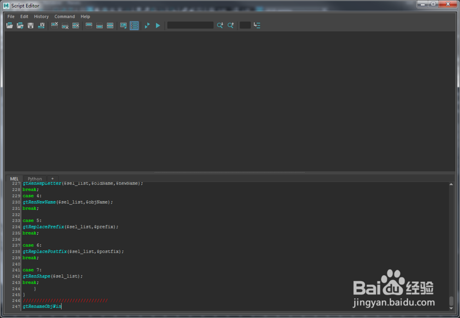Image resolution: width=460 pixels, height=318 pixels.
Task: Open the File menu
Action: click(11, 17)
